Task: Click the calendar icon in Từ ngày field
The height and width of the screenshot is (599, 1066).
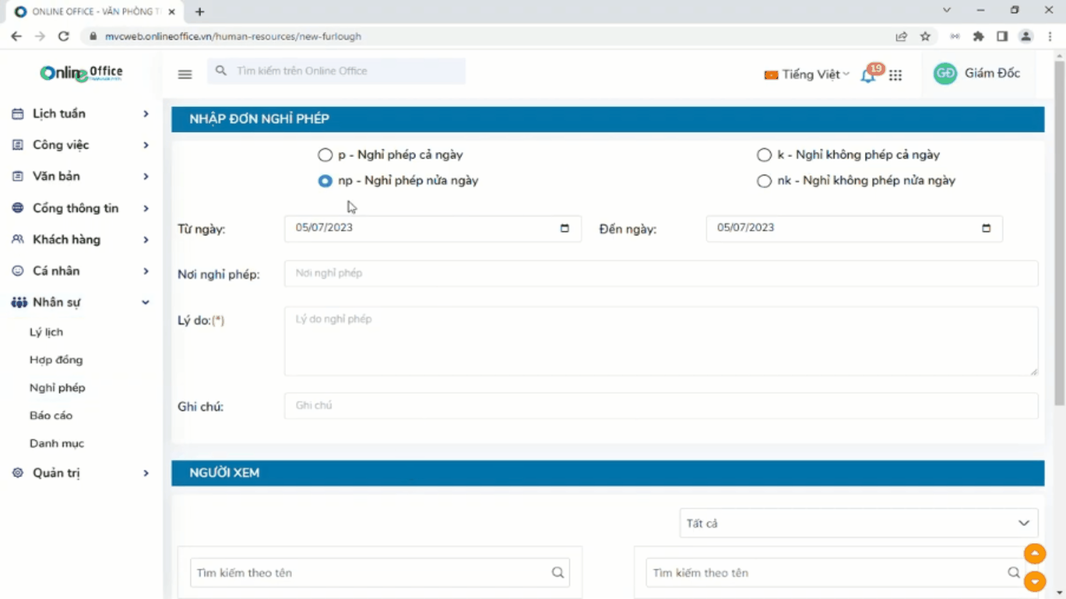Action: tap(565, 229)
